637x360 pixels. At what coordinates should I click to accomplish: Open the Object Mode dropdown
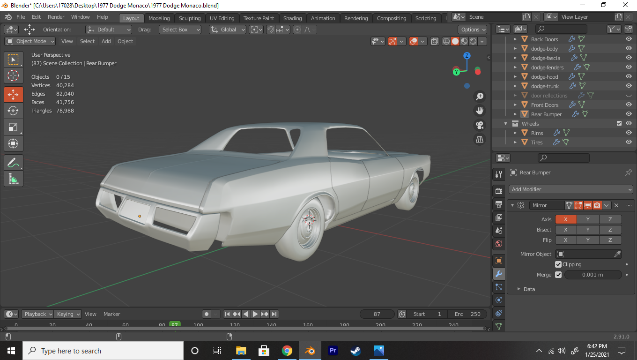pyautogui.click(x=30, y=41)
